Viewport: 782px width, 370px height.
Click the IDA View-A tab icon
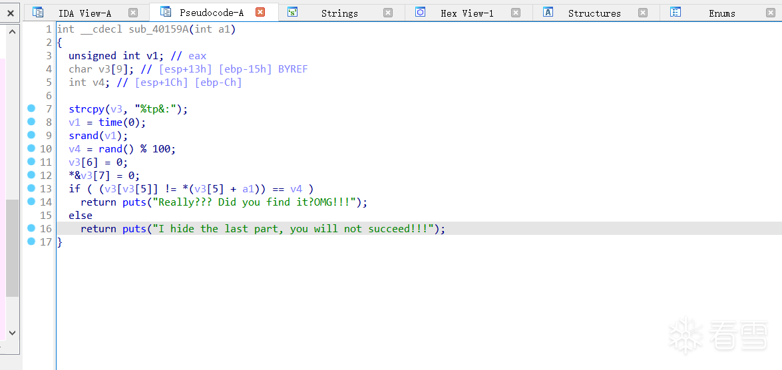(x=38, y=13)
